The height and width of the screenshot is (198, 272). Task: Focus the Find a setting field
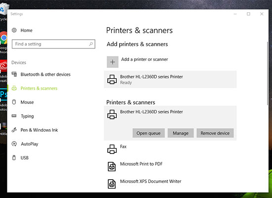(x=53, y=44)
